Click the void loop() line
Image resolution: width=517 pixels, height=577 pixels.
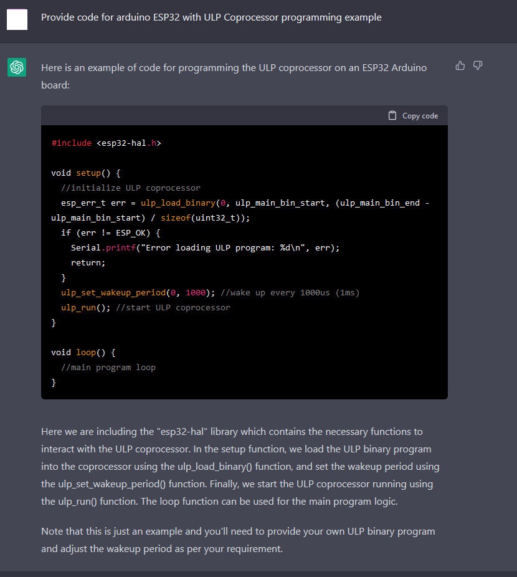point(83,352)
